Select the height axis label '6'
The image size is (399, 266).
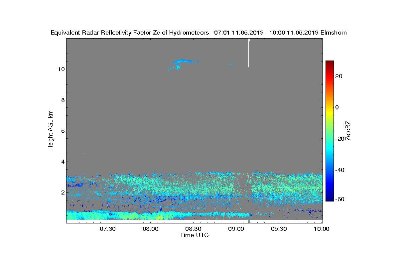click(x=62, y=131)
